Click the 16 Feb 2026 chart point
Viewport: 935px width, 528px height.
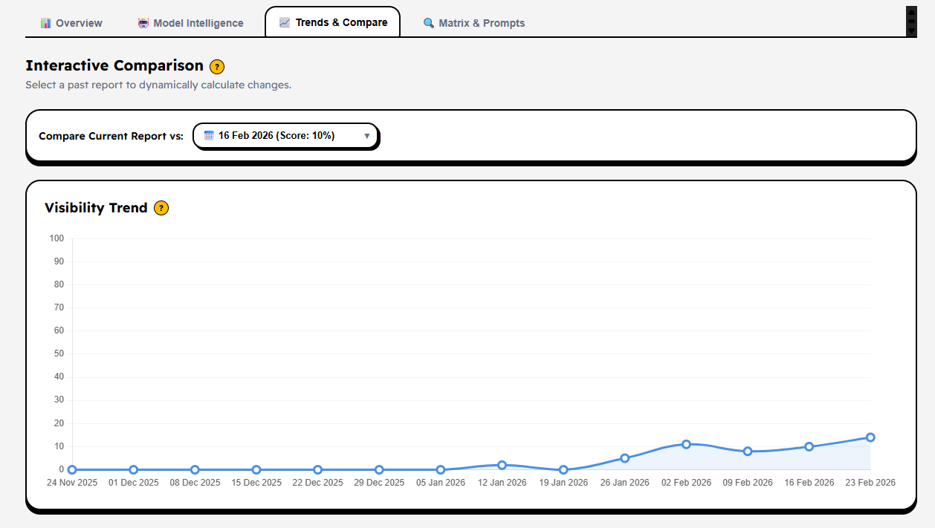point(809,446)
